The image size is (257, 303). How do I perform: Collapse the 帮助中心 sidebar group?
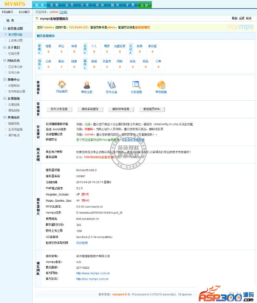click(x=5, y=79)
